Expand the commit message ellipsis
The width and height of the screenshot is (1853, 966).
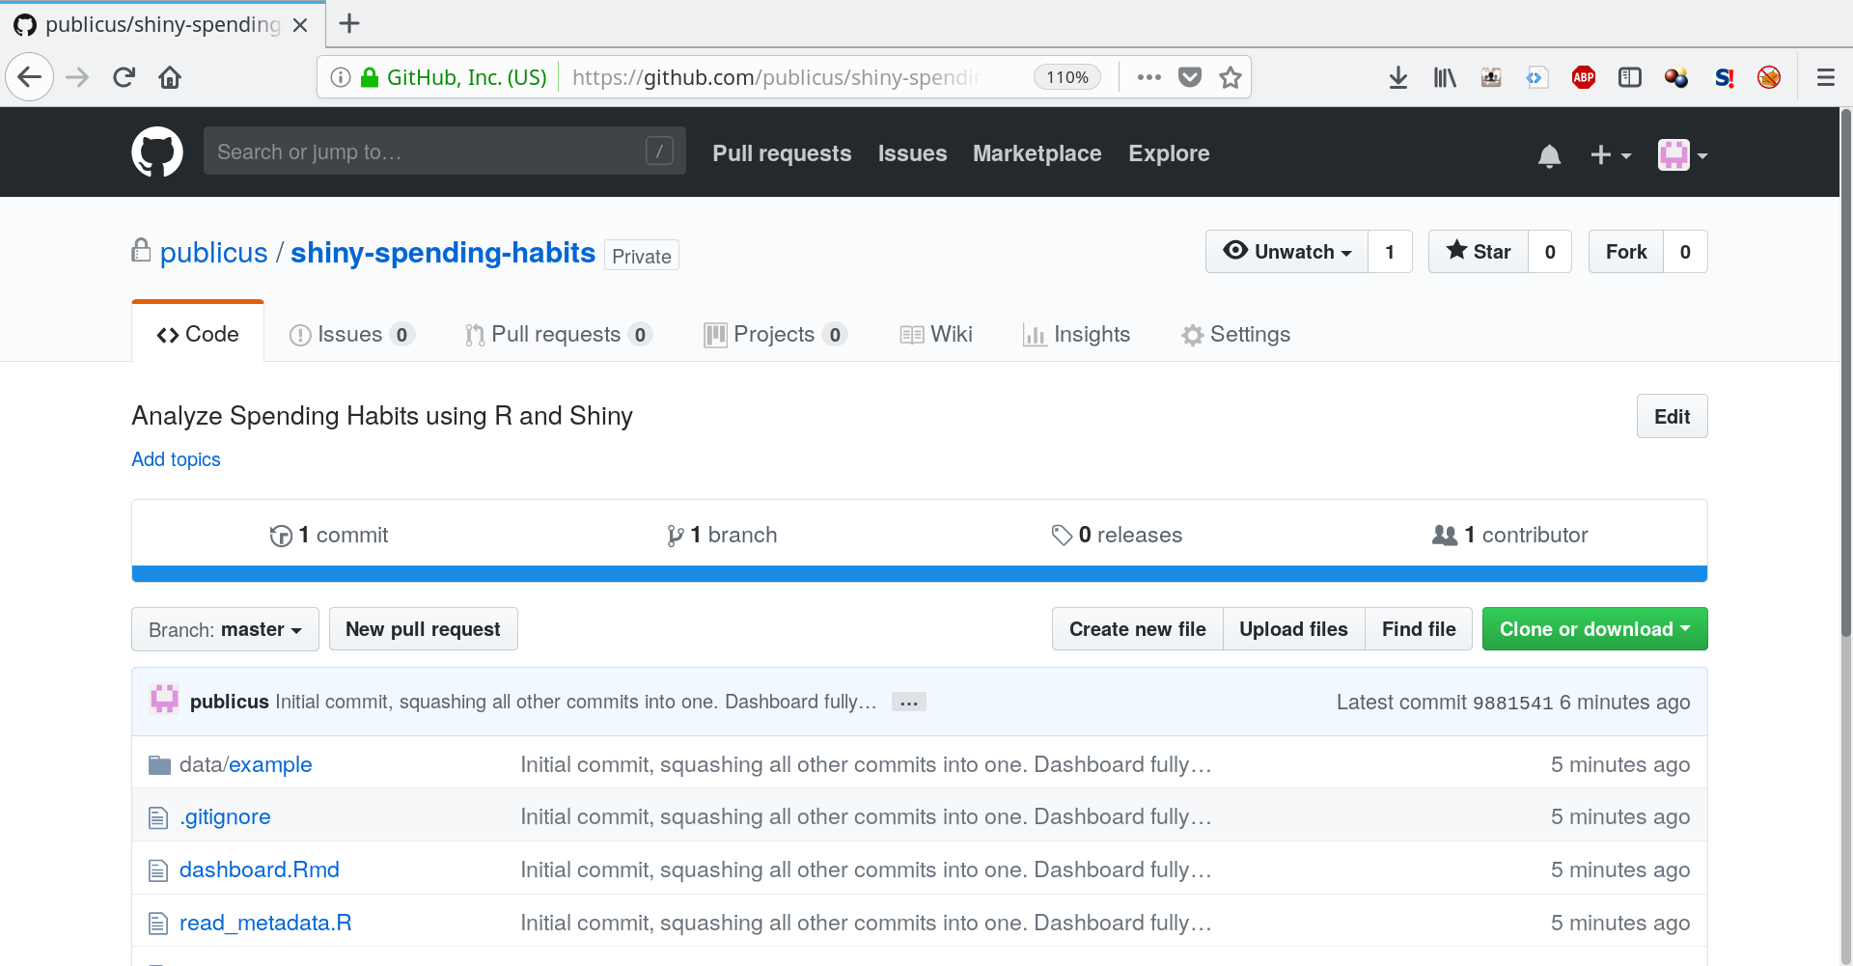click(908, 703)
